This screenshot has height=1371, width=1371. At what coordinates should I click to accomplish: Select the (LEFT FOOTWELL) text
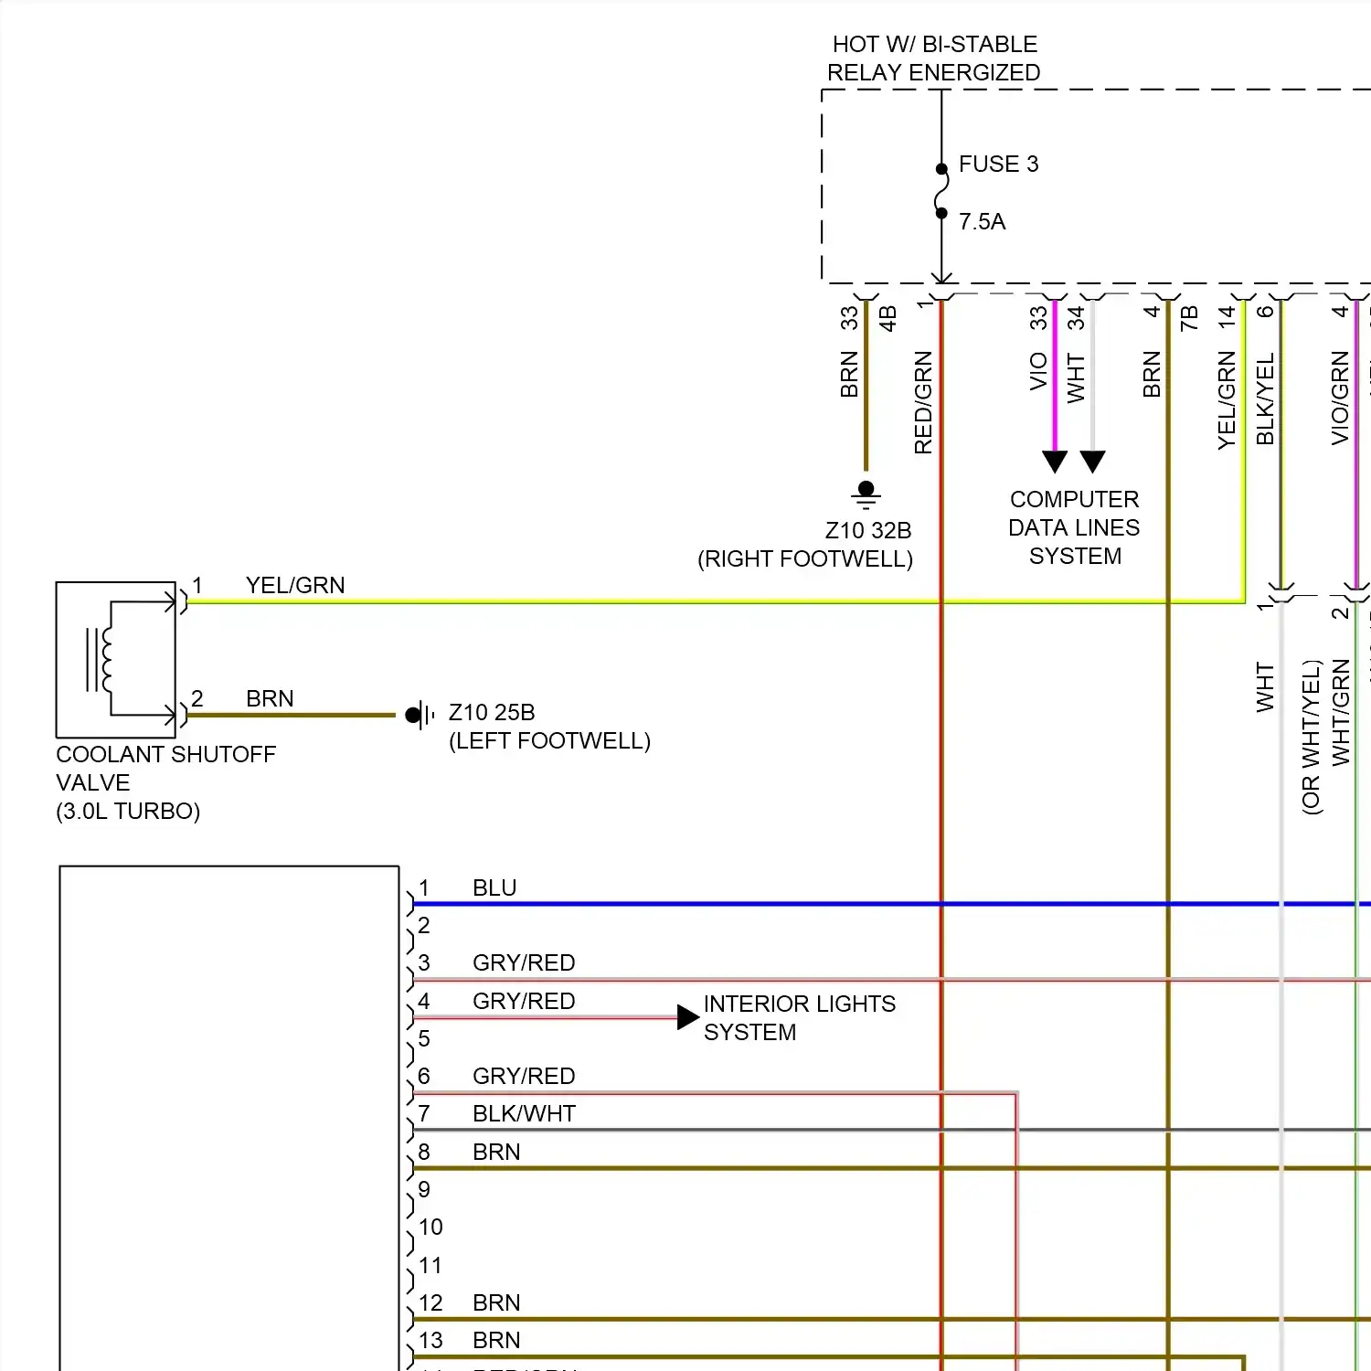(549, 741)
